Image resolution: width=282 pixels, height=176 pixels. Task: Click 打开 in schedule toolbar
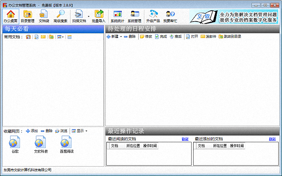pos(192,37)
